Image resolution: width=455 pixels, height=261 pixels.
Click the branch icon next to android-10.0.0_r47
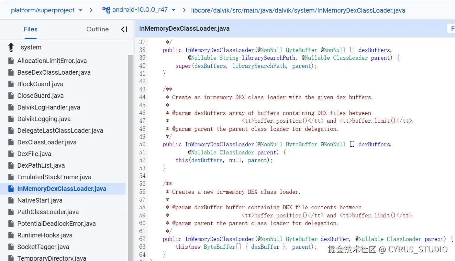tap(106, 10)
